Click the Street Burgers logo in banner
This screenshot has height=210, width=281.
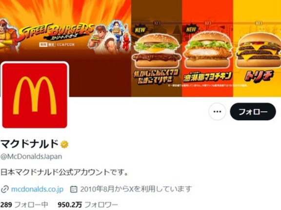(x=57, y=32)
